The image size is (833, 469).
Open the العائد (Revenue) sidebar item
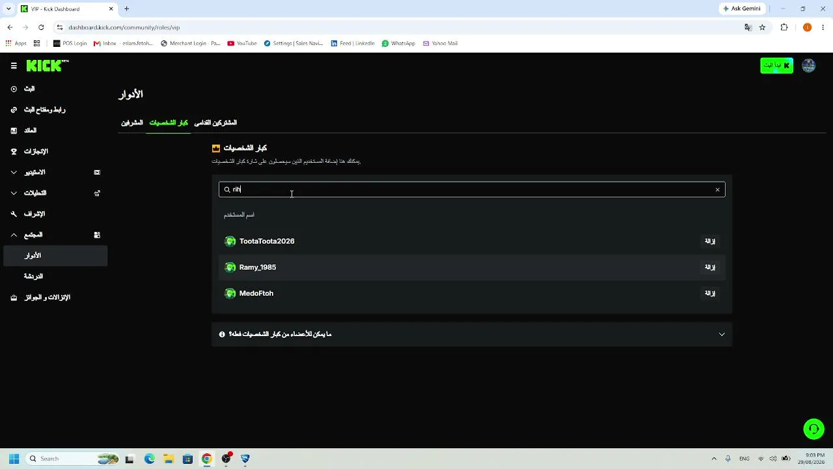[x=55, y=130]
